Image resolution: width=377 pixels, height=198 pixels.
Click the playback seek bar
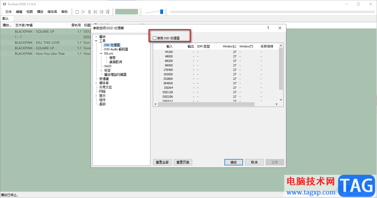[x=272, y=12]
